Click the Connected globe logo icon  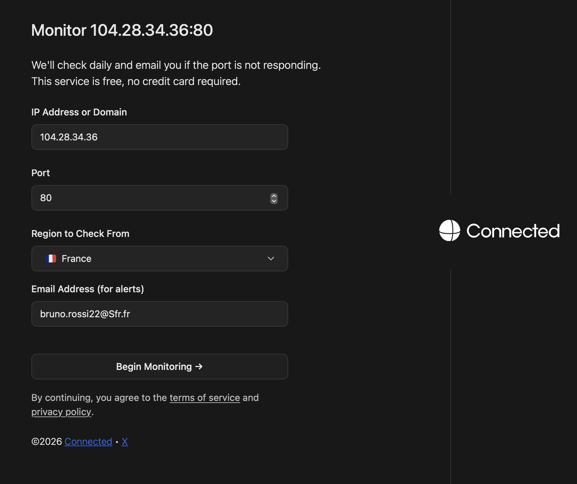coord(449,231)
